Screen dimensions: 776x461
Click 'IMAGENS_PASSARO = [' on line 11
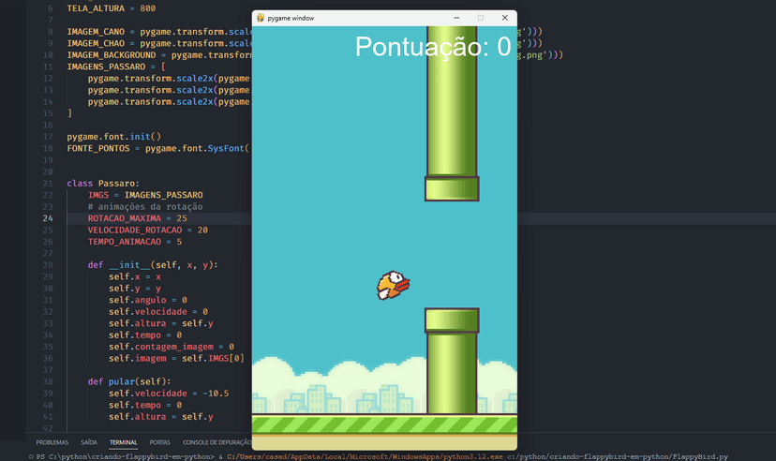tap(116, 67)
